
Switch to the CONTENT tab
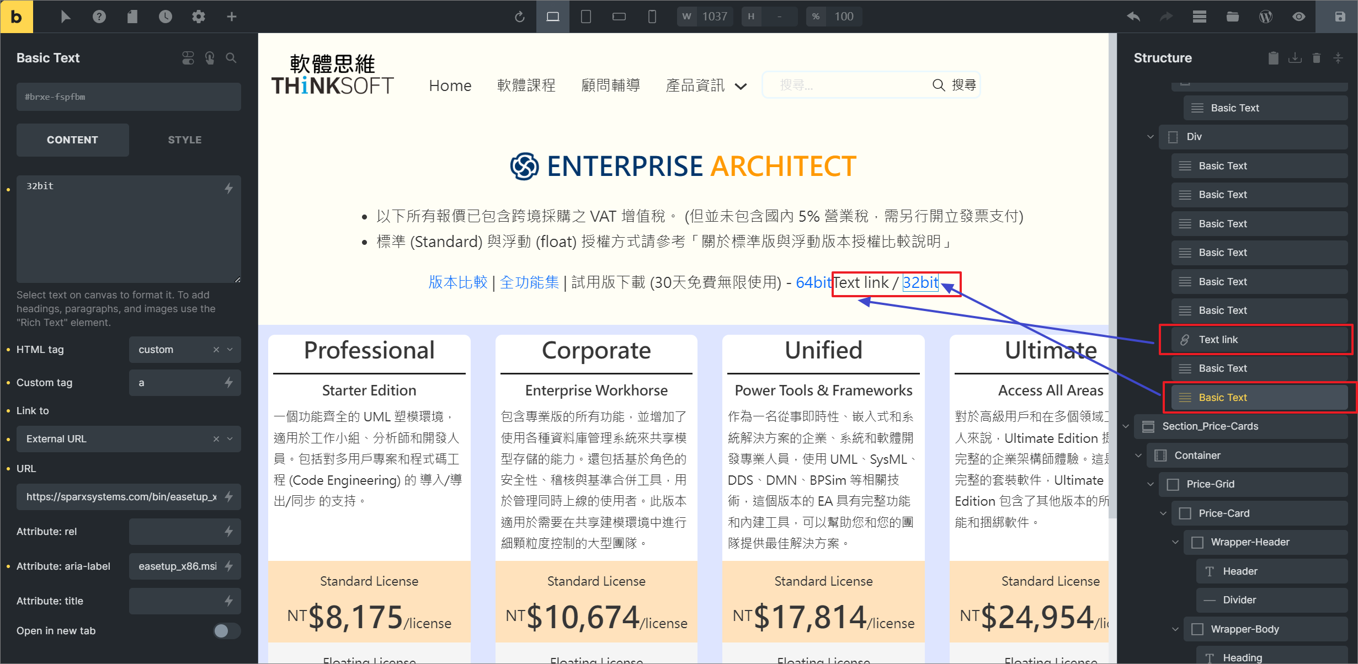click(x=72, y=140)
